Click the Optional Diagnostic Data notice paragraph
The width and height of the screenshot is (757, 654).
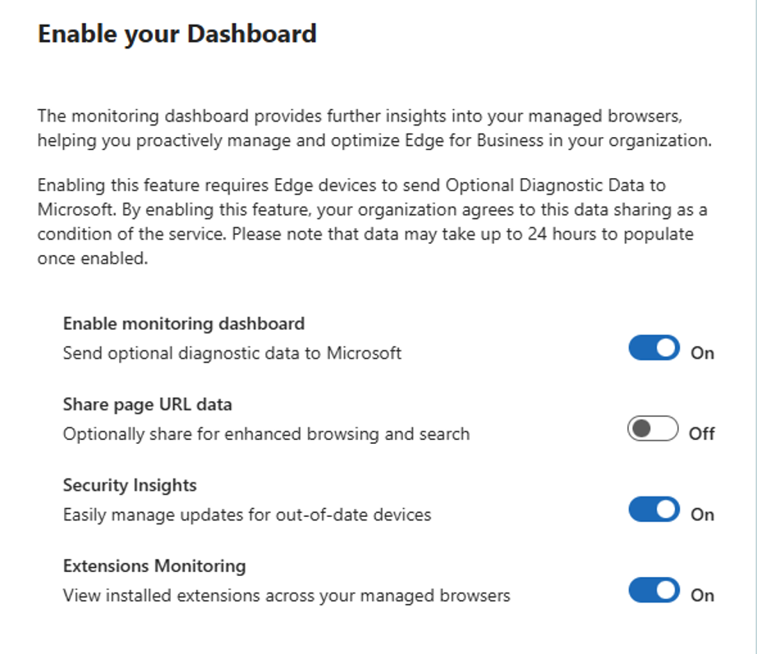[373, 222]
